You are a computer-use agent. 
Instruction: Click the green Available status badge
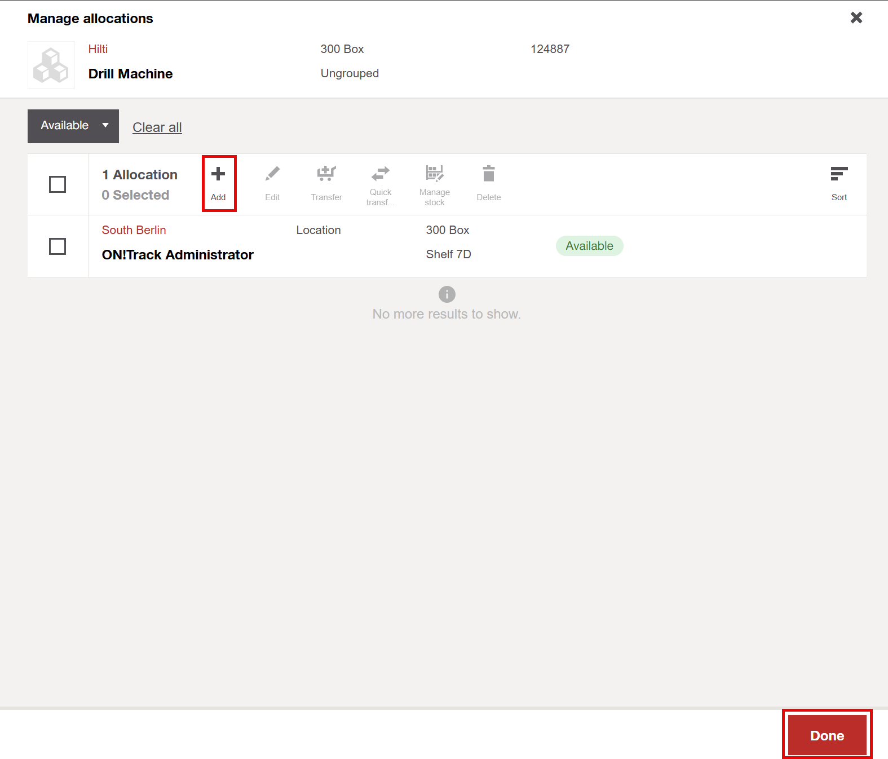point(589,246)
